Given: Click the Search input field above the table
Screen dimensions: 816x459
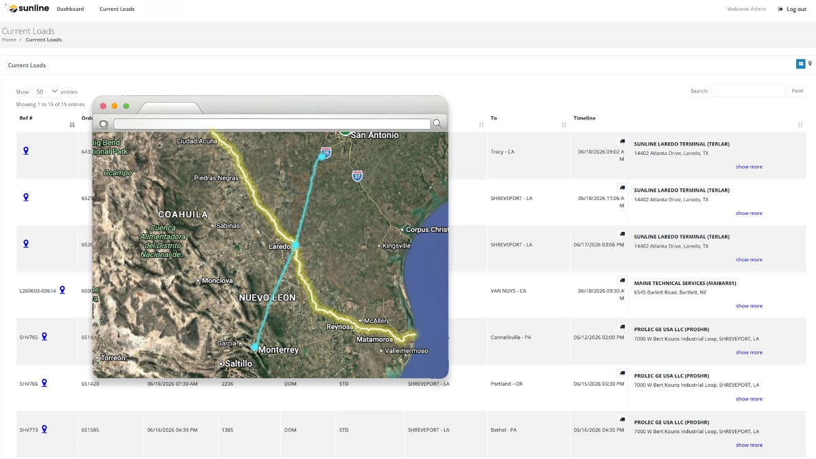Looking at the screenshot, I should click(x=747, y=90).
